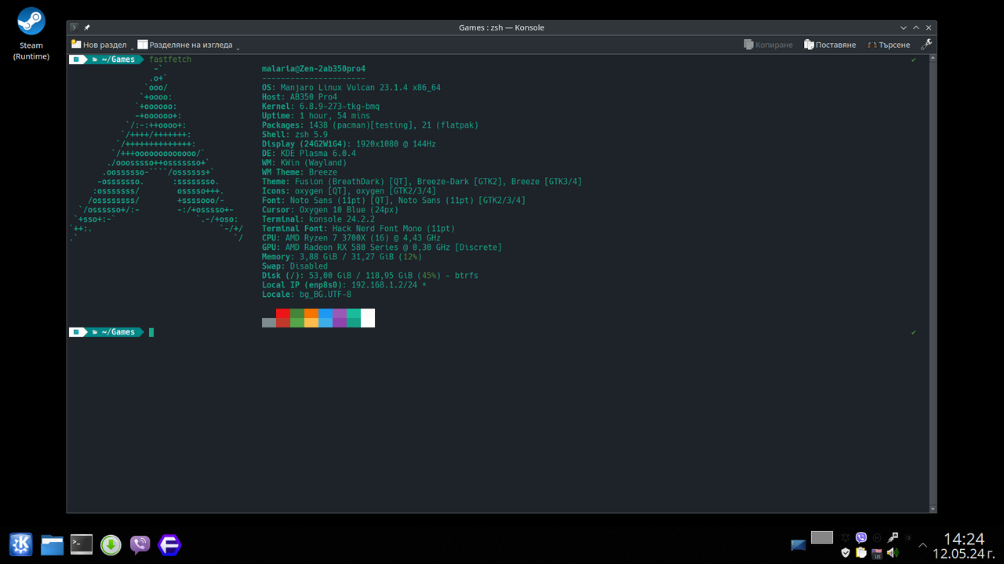Open Viber from the taskbar
The image size is (1004, 564).
tap(140, 544)
